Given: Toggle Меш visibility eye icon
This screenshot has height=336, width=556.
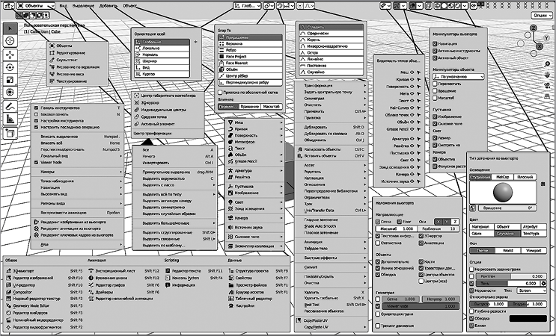Looking at the screenshot, I should click(x=413, y=72).
